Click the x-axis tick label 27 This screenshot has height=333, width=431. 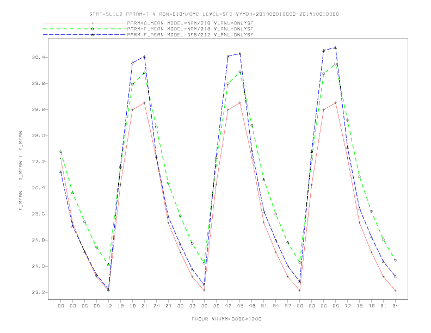click(168, 306)
